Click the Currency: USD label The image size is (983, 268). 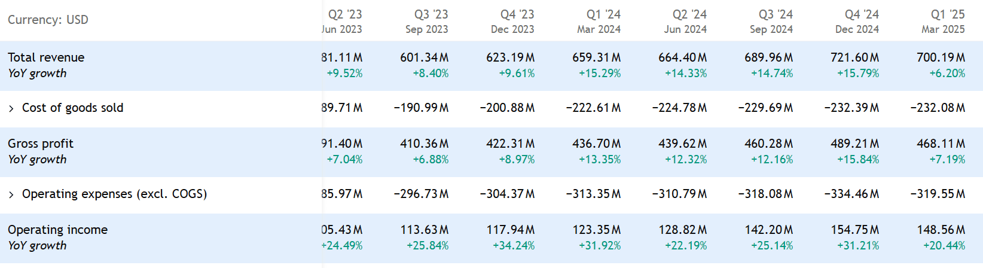[48, 20]
